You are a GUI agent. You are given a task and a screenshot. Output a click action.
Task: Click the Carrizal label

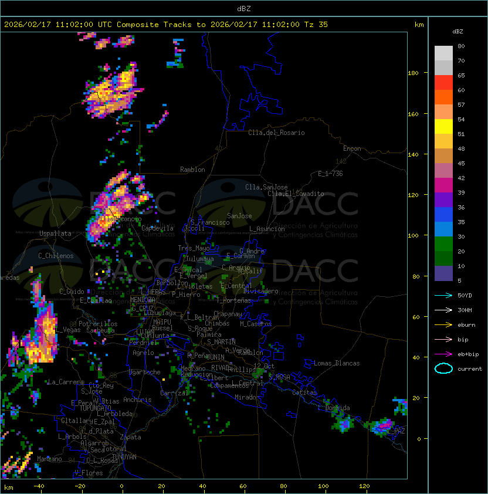174,393
